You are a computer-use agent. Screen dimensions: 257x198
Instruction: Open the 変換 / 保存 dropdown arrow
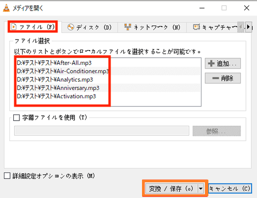(201, 189)
